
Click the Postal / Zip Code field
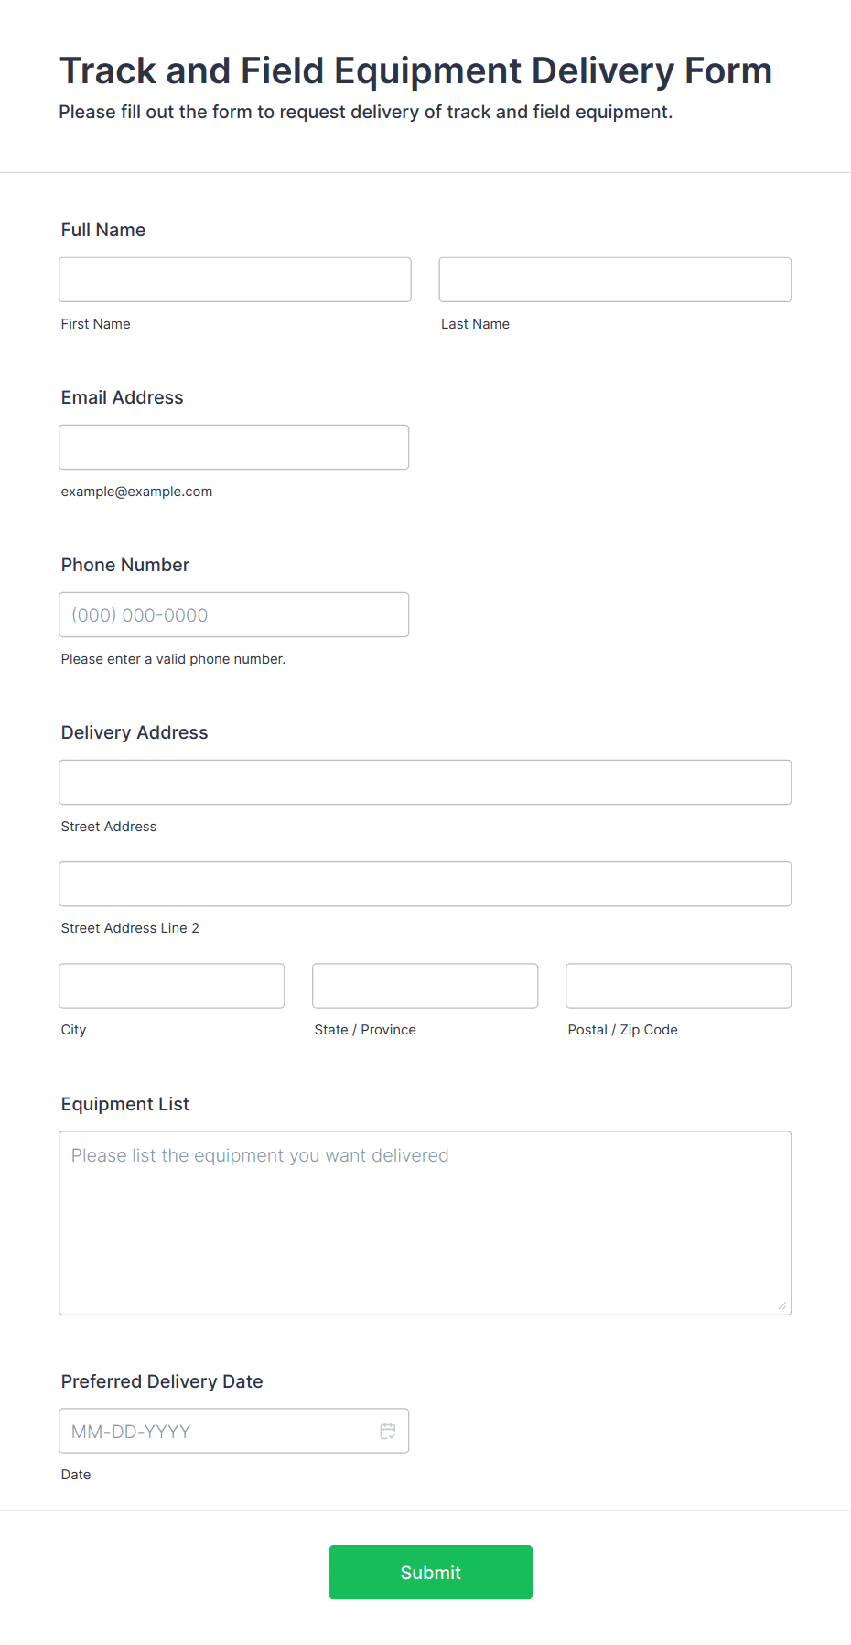click(x=679, y=985)
